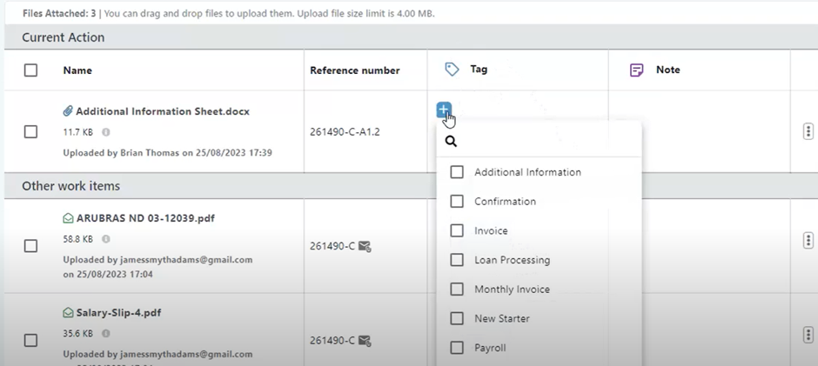The height and width of the screenshot is (366, 818).
Task: Pick the New Starter tag option
Action: pos(457,319)
